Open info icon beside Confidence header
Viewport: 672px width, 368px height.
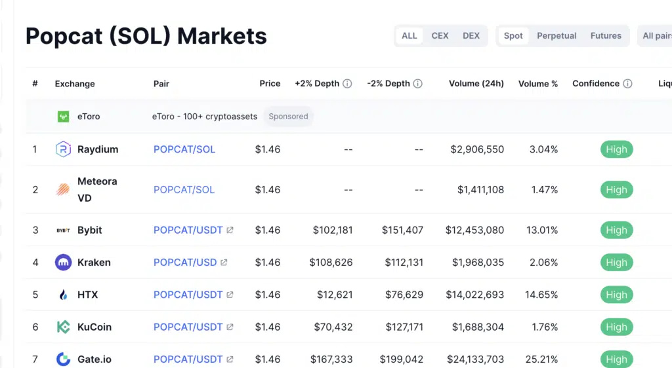pyautogui.click(x=627, y=83)
